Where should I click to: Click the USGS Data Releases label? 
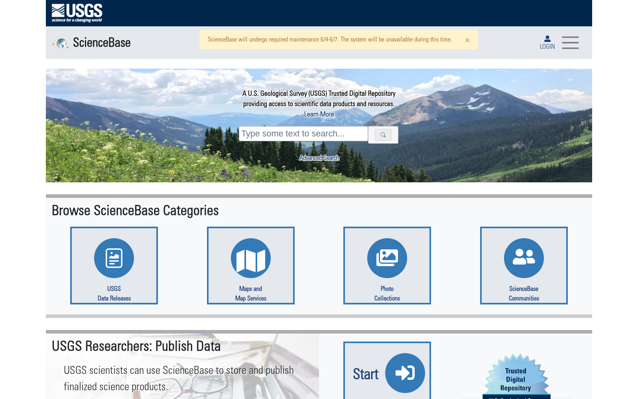[114, 293]
